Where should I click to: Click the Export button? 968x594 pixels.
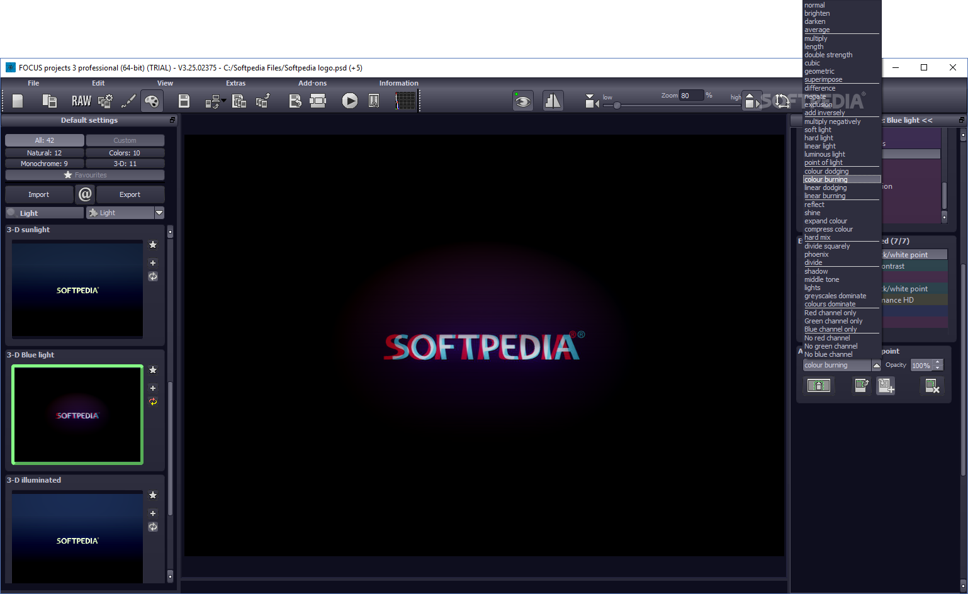tap(130, 194)
